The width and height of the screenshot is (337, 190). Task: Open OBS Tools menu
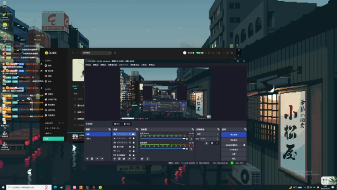pyautogui.click(x=144, y=65)
